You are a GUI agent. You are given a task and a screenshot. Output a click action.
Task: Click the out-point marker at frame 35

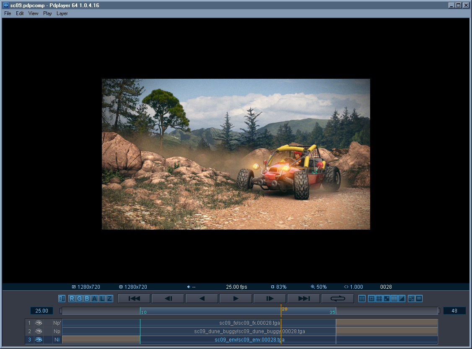(333, 312)
